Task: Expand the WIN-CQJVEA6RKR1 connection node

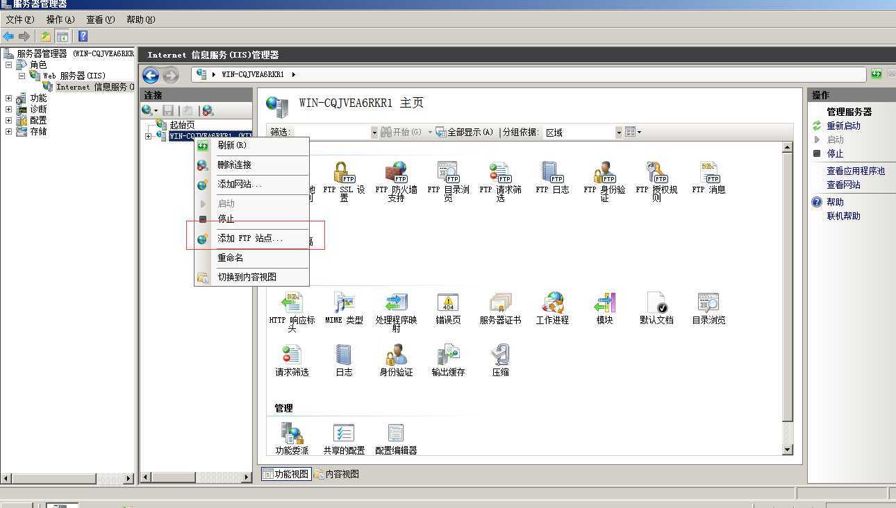Action: tap(148, 136)
